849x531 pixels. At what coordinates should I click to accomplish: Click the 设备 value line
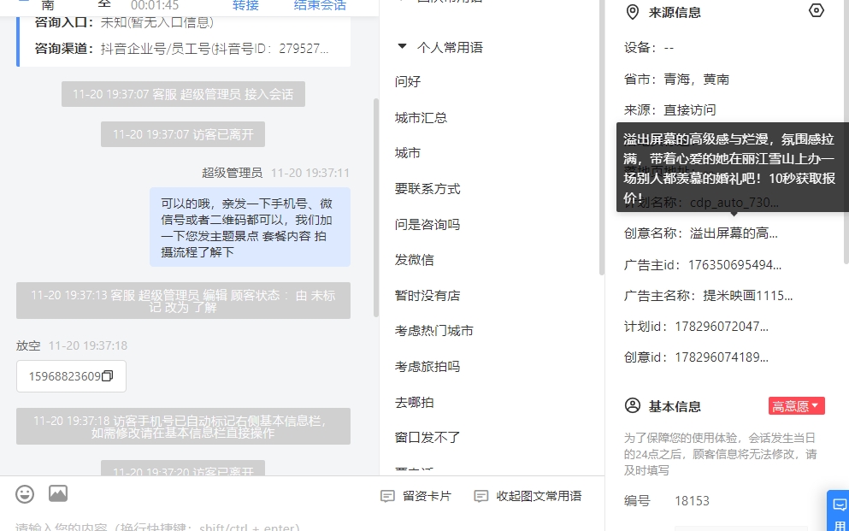(x=649, y=48)
